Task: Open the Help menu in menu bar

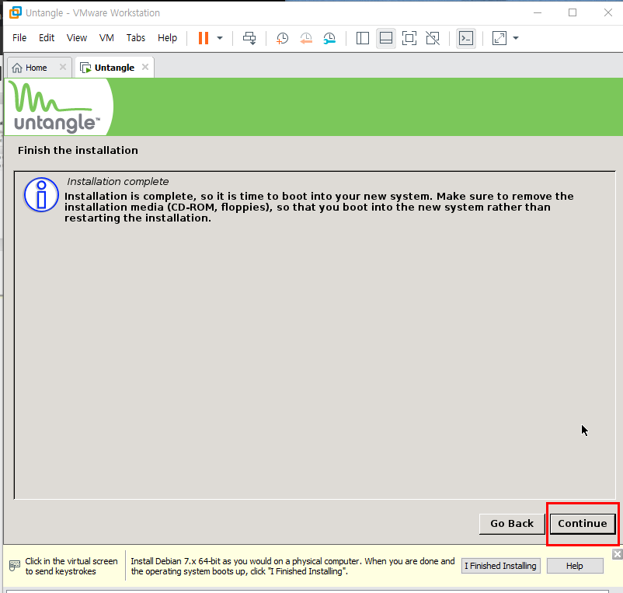Action: [167, 38]
